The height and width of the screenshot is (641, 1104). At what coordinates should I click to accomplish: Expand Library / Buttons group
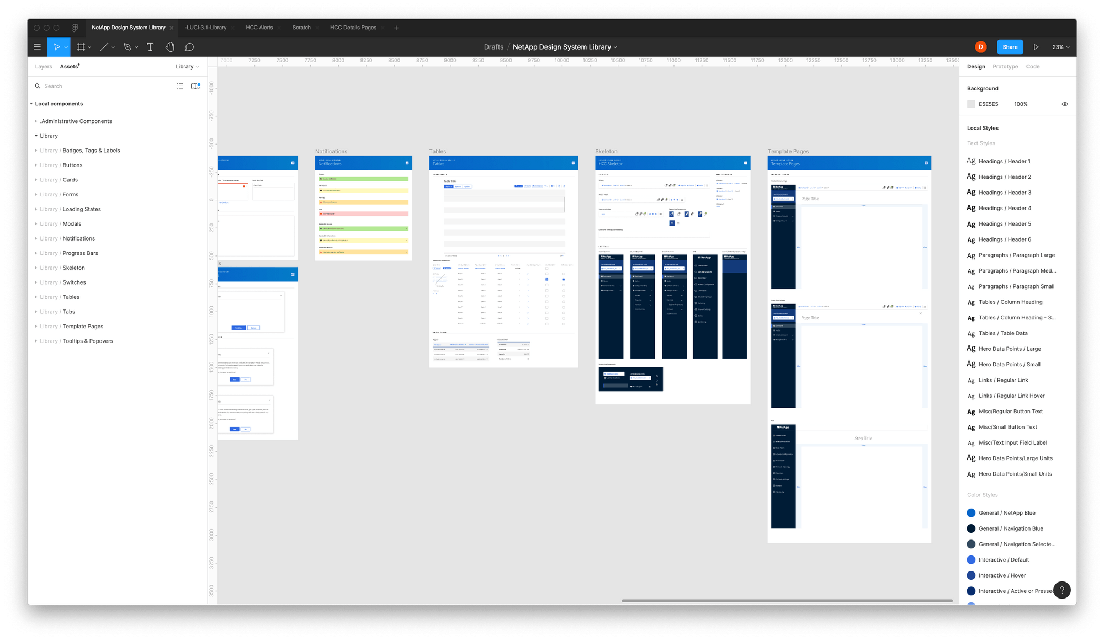[x=36, y=165]
